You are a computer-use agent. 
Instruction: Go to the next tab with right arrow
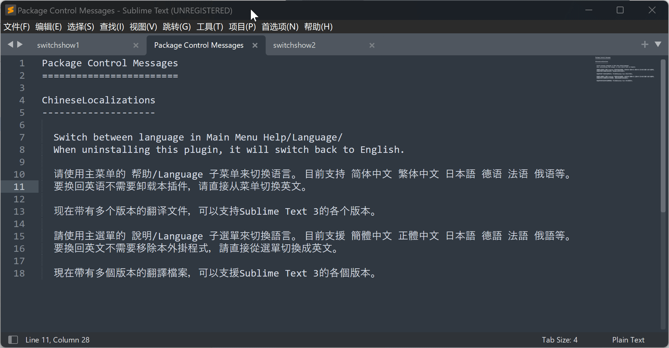click(x=20, y=44)
